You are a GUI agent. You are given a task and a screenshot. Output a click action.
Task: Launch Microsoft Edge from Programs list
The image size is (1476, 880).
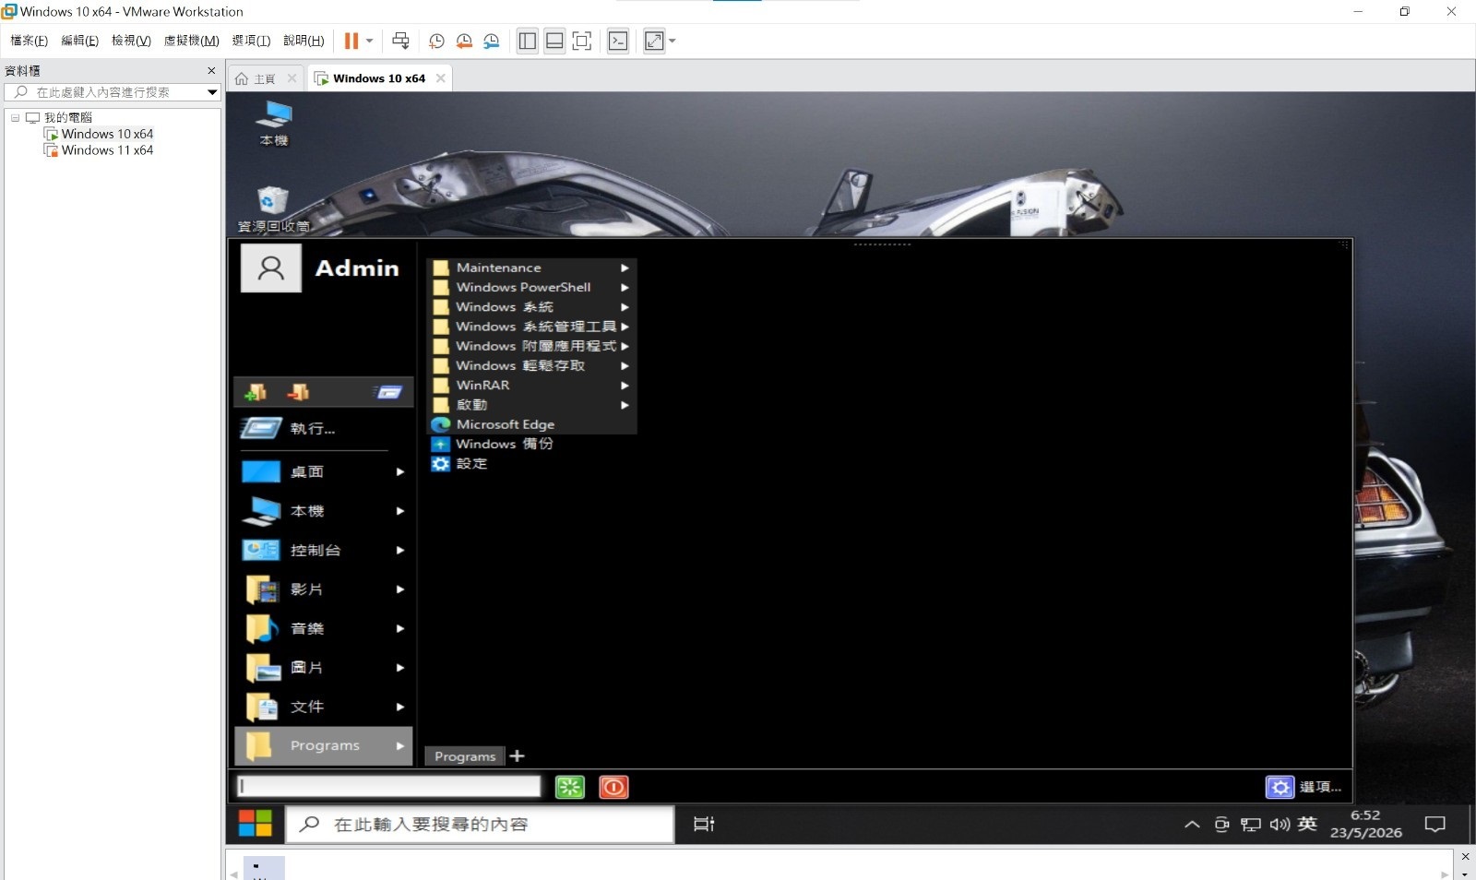(x=532, y=424)
